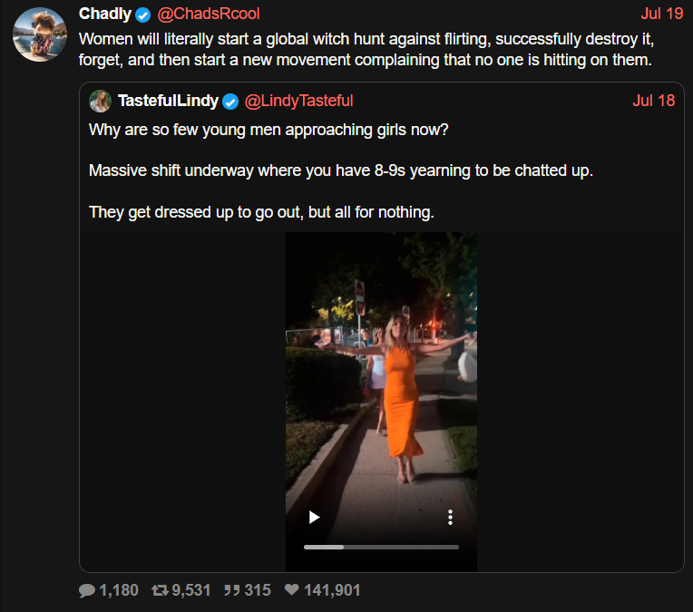Open the video three-dot options menu
This screenshot has height=612, width=693.
[450, 517]
